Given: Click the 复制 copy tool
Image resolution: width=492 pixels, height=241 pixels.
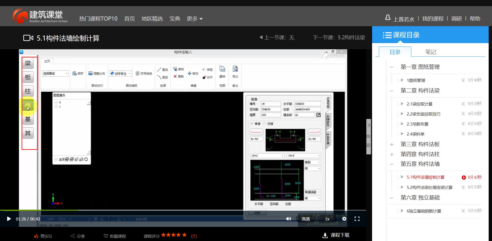Looking at the screenshot, I should pos(179,69).
